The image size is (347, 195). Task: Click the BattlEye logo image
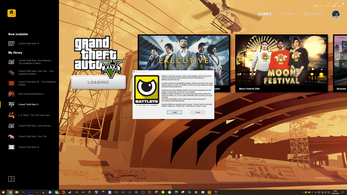coord(147,91)
